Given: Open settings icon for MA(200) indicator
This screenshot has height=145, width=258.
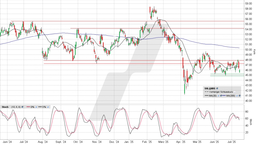Looking at the screenshot, I should click(x=239, y=96).
